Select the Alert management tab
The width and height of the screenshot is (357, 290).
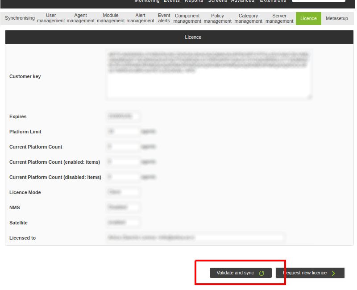click(140, 18)
